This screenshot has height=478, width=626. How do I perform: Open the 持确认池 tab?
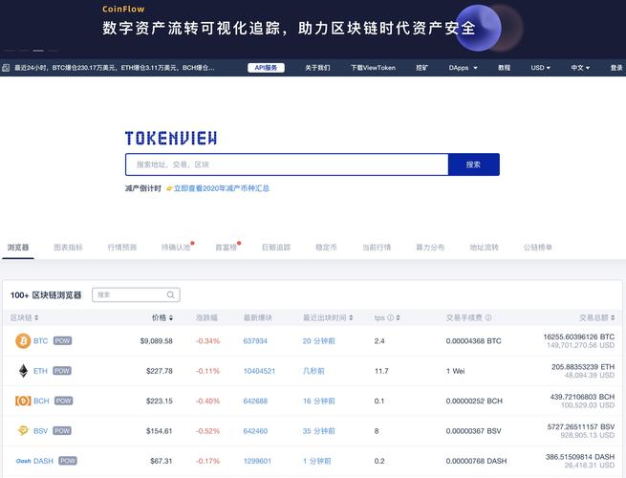pos(176,248)
